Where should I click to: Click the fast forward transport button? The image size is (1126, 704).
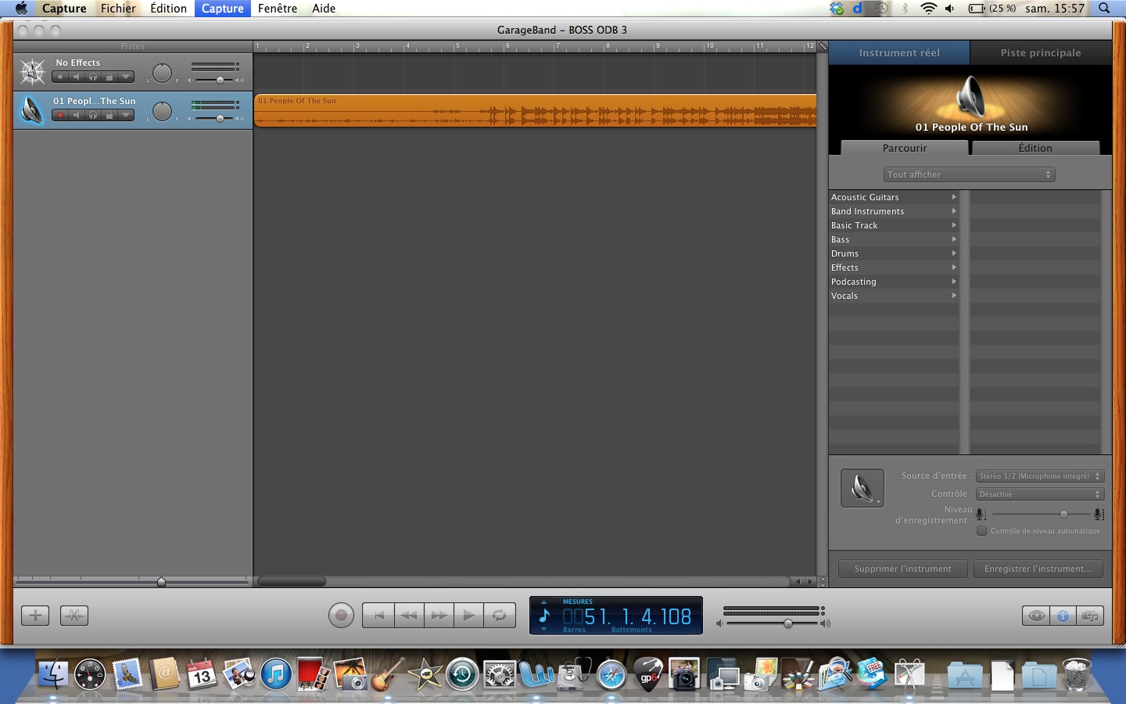tap(439, 616)
